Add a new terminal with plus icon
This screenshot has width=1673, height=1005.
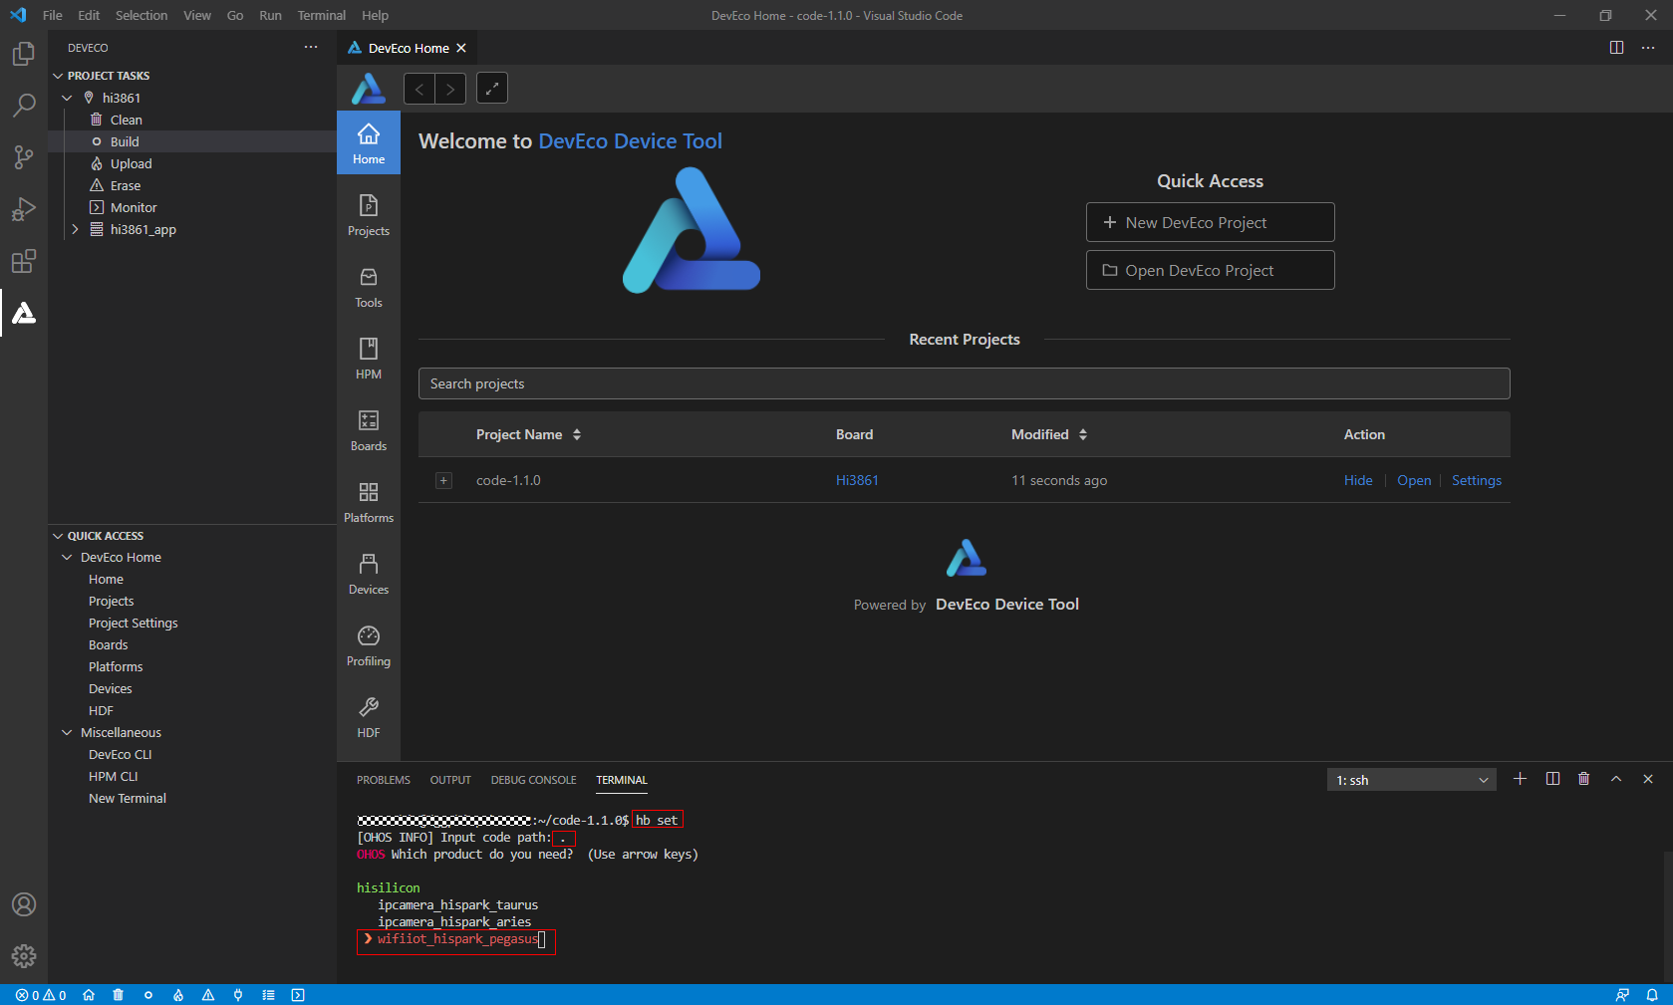[1520, 779]
